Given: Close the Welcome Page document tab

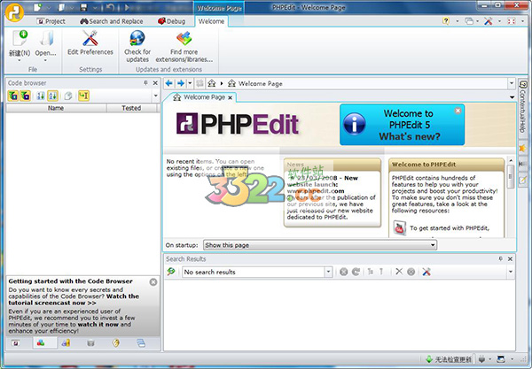Looking at the screenshot, I should (x=230, y=97).
